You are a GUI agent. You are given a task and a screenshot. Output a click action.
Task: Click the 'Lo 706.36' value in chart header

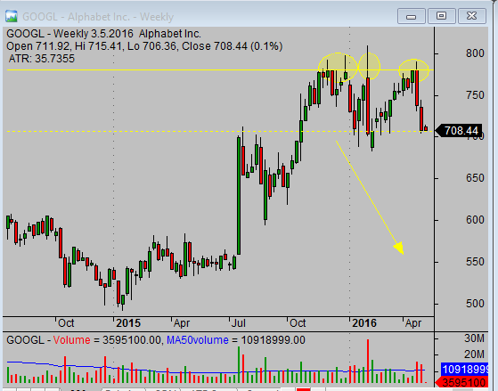151,46
